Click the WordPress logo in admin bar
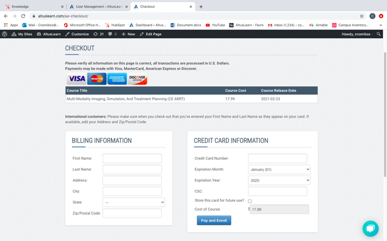 pos(4,34)
